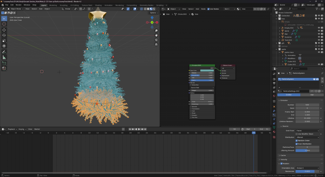Play the animation forward
Screen dimensions: 325x177
139,129
